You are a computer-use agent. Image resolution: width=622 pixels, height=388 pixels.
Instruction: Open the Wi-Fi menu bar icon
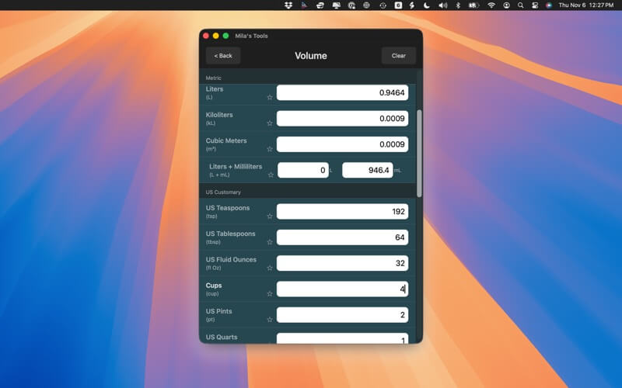[491, 5]
